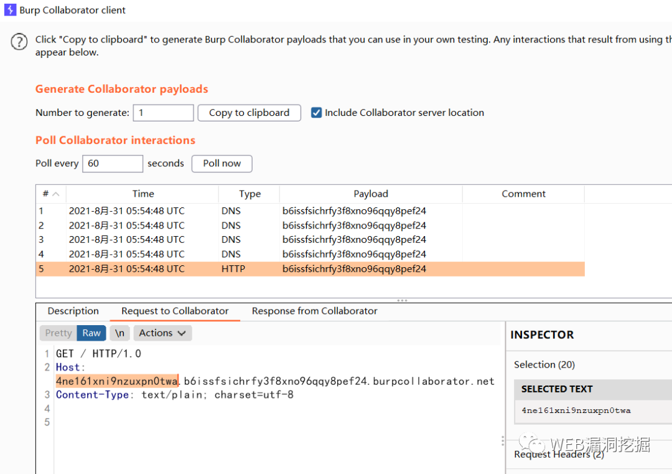This screenshot has height=474, width=672.
Task: Switch to Request to Collaborator tab
Action: [x=175, y=311]
